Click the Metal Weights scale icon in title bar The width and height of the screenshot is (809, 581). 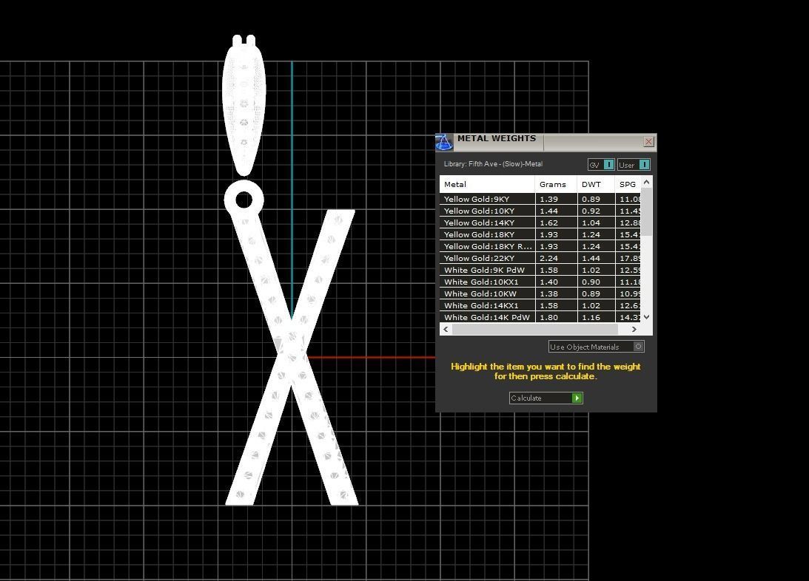(444, 142)
